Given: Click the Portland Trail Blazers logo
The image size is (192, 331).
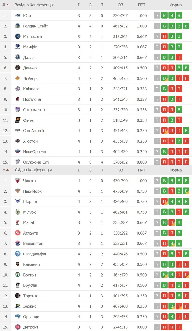Looking at the screenshot, I should point(18,99).
